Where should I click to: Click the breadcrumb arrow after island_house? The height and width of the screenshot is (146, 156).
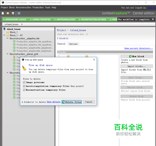coord(22,24)
